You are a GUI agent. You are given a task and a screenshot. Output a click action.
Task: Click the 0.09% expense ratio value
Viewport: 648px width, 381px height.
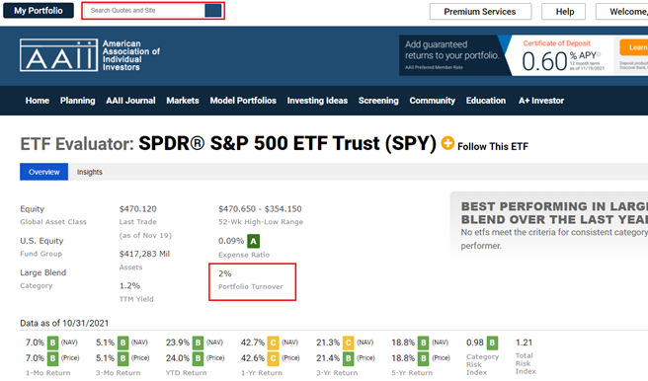(x=231, y=241)
